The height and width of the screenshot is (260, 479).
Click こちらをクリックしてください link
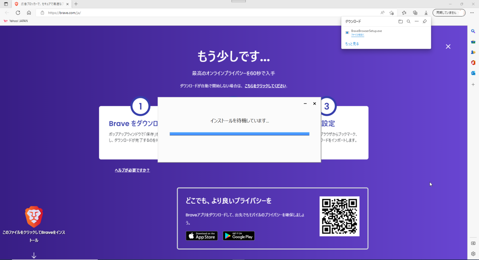(x=265, y=86)
